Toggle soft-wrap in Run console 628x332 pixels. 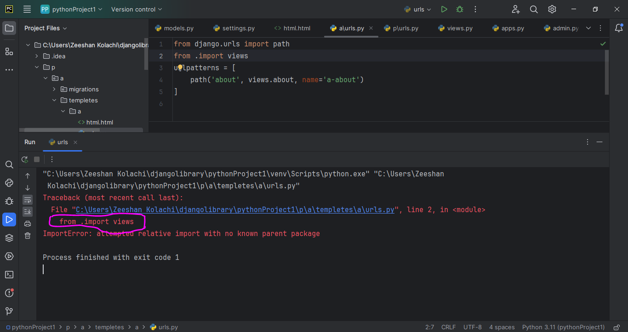(x=28, y=200)
